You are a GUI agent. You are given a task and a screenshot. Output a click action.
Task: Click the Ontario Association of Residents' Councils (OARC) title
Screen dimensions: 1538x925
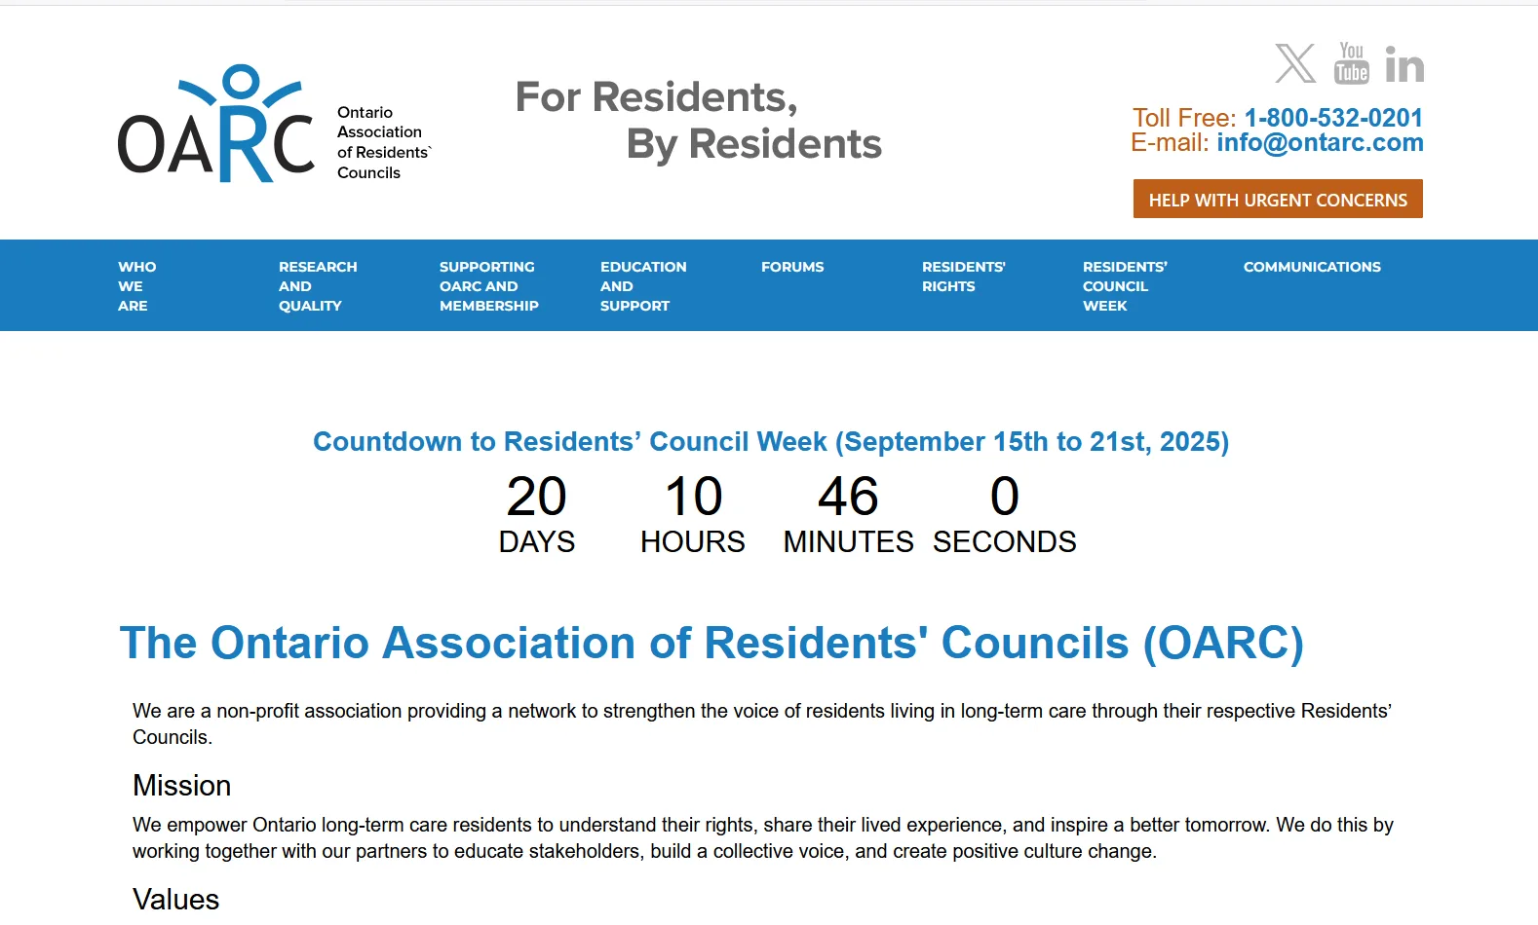coord(711,643)
